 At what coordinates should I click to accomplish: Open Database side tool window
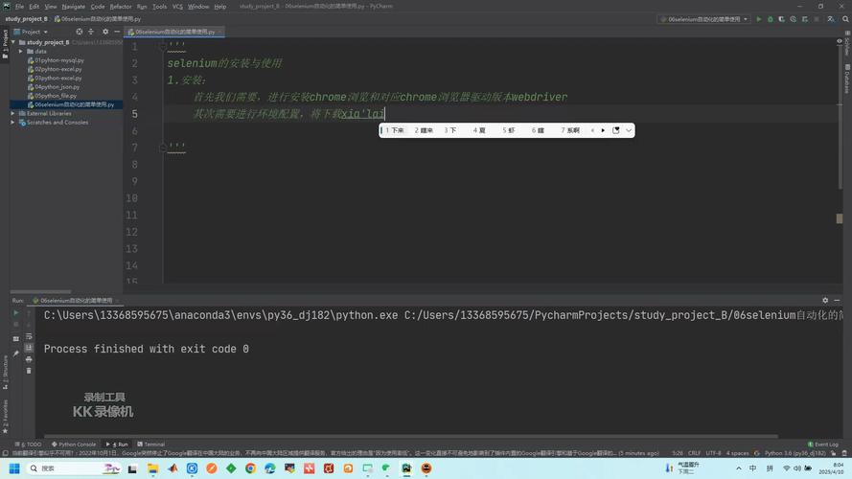(847, 79)
